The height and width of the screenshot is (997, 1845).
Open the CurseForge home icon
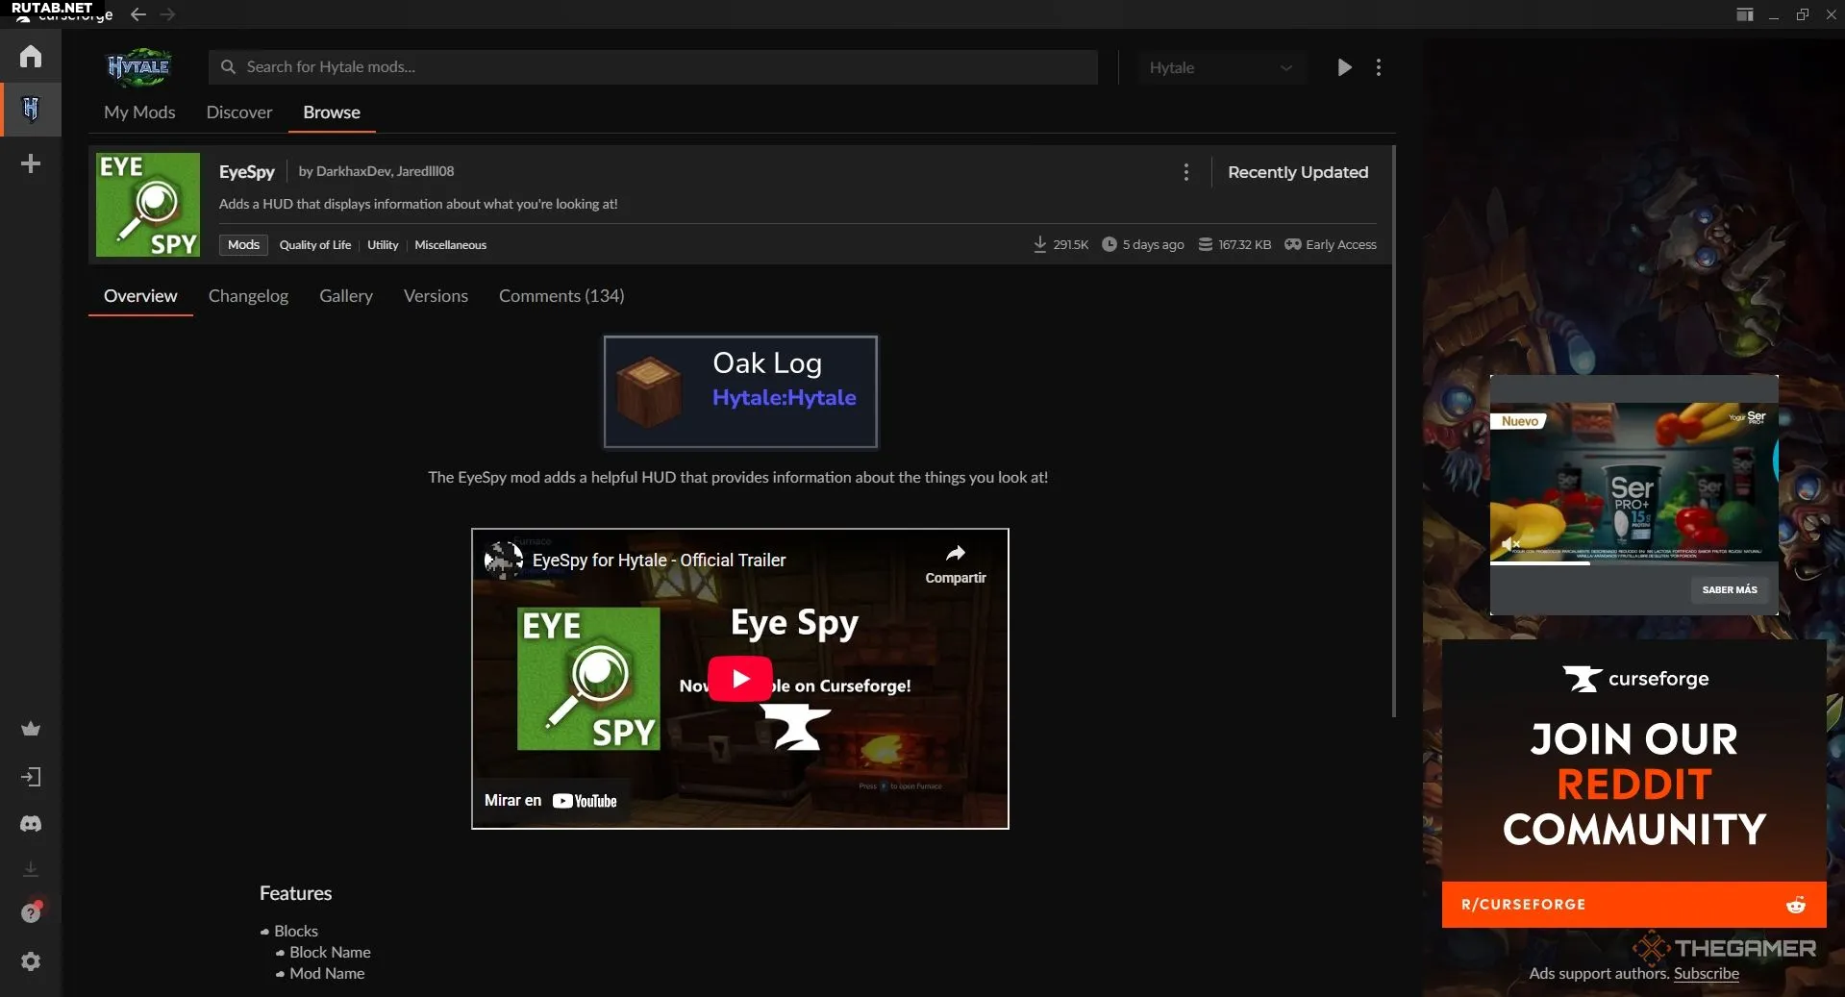31,57
